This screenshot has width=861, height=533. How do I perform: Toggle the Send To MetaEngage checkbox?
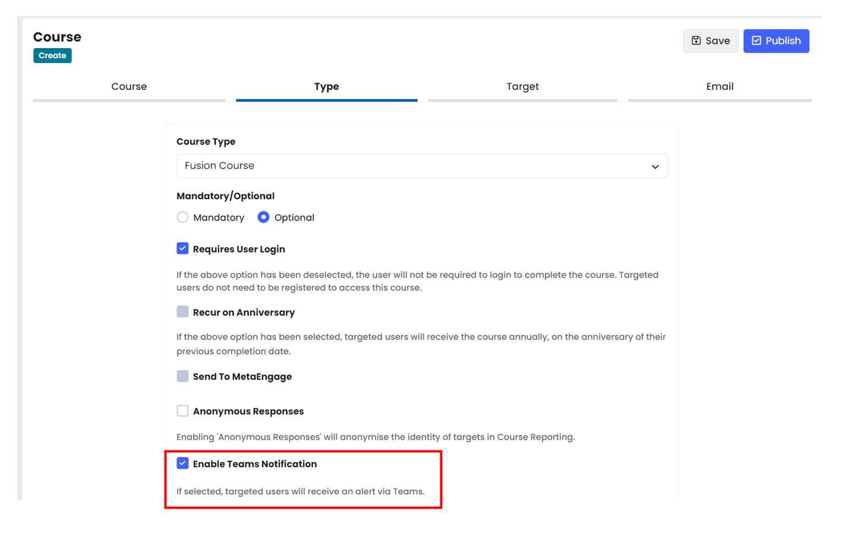point(182,376)
